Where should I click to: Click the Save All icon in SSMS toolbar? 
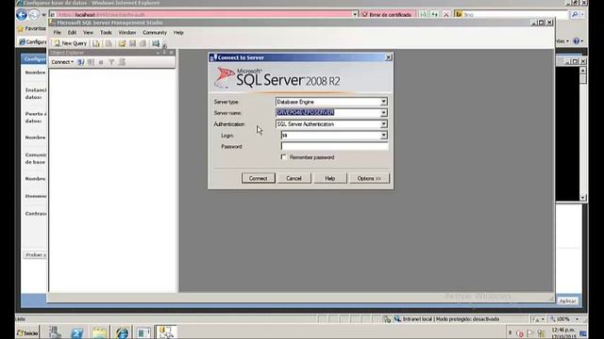pos(143,43)
